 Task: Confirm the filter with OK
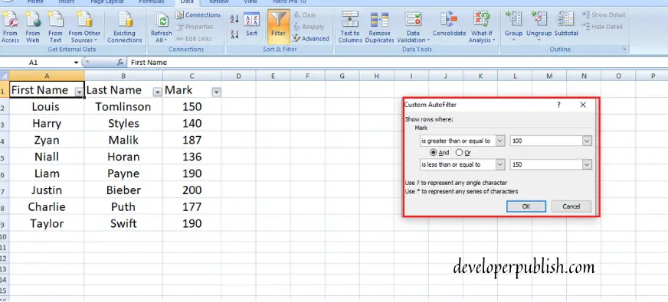point(526,206)
